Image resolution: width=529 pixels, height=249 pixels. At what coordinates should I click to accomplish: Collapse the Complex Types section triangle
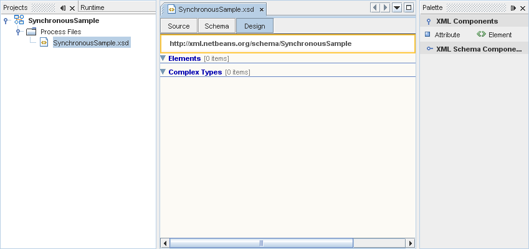coord(163,71)
